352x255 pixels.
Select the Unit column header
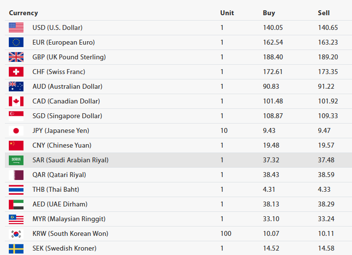pyautogui.click(x=227, y=13)
